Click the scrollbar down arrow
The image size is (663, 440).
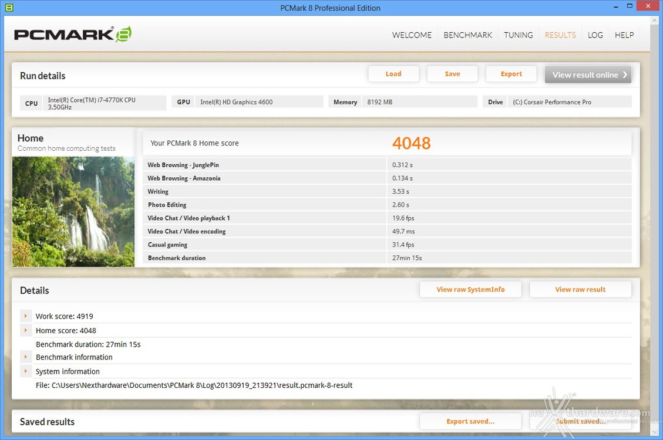coord(655,432)
